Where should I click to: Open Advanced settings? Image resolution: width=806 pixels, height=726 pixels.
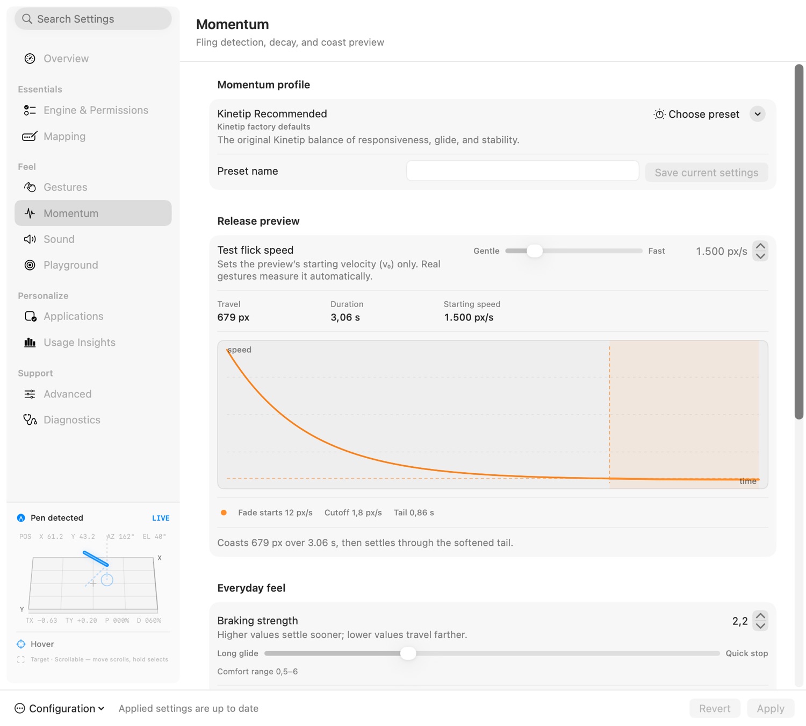coord(93,394)
